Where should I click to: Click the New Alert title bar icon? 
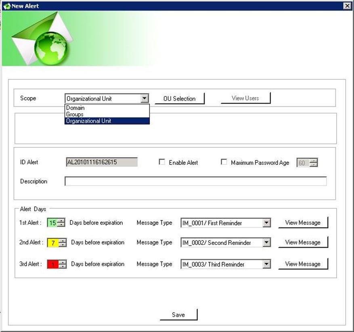[x=6, y=6]
